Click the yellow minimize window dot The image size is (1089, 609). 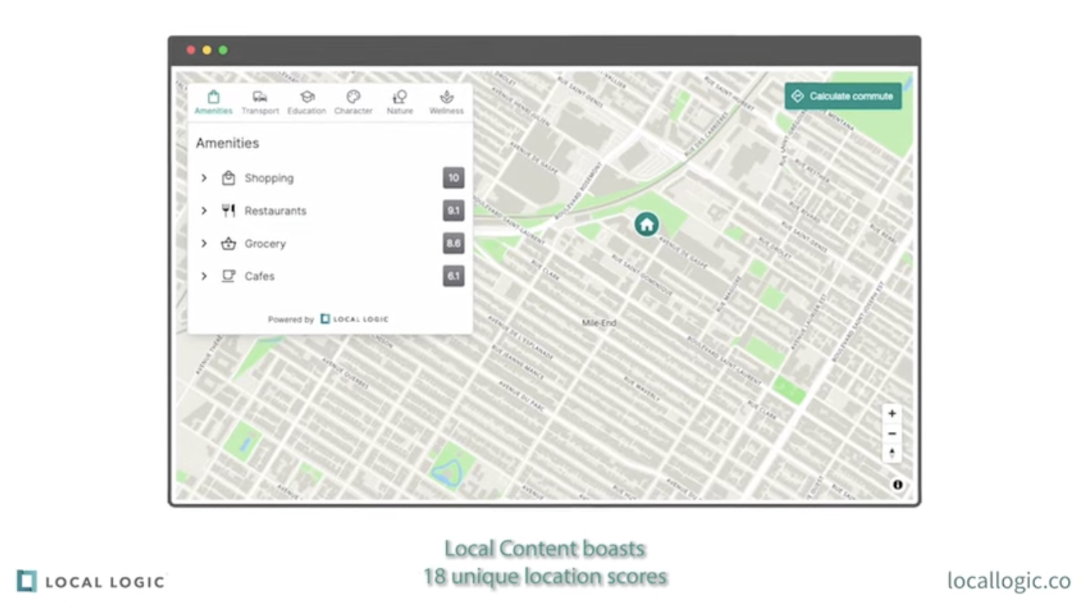[x=207, y=50]
